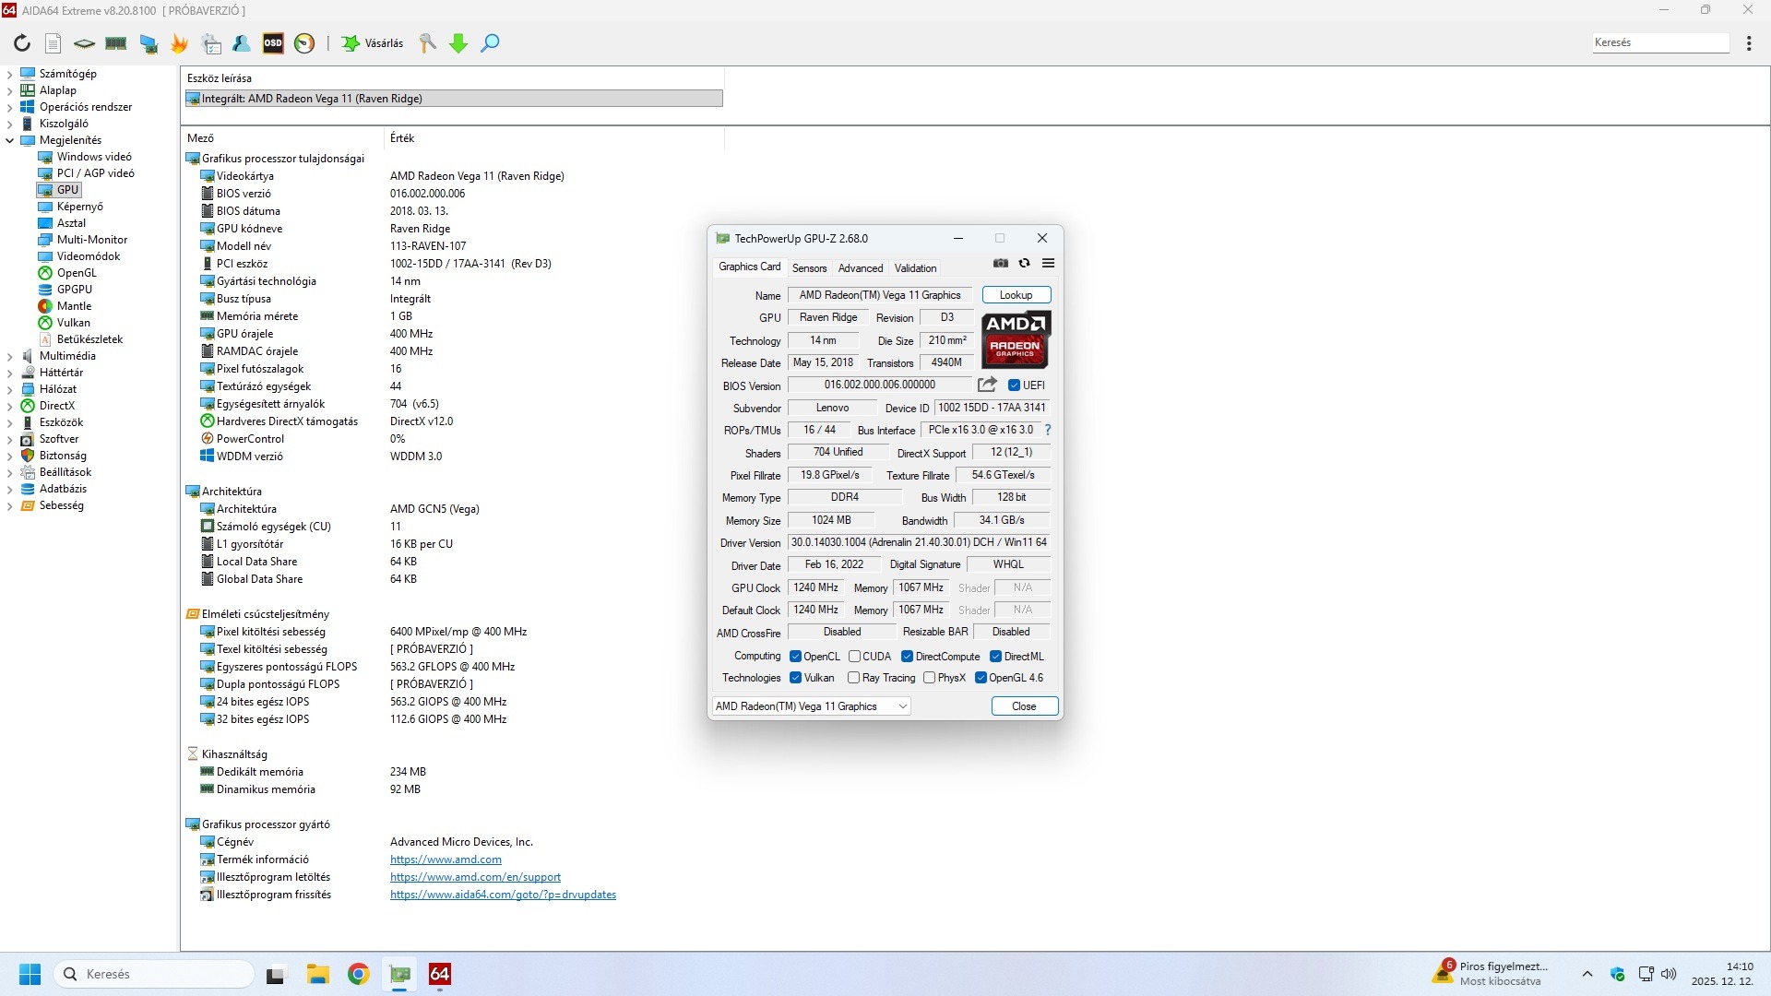
Task: Click the GPU-Z screenshot camera icon
Action: [1001, 264]
